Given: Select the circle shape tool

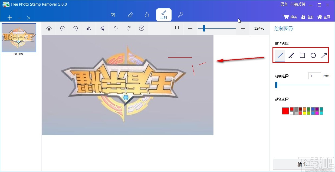Looking at the screenshot, I should 313,55.
